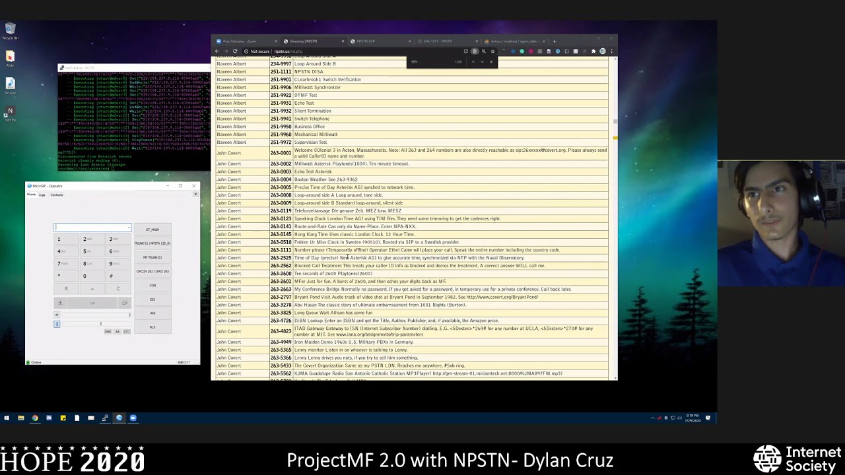Viewport: 845px width, 475px height.
Task: Click number 263-2600 in the directory
Action: [281, 273]
